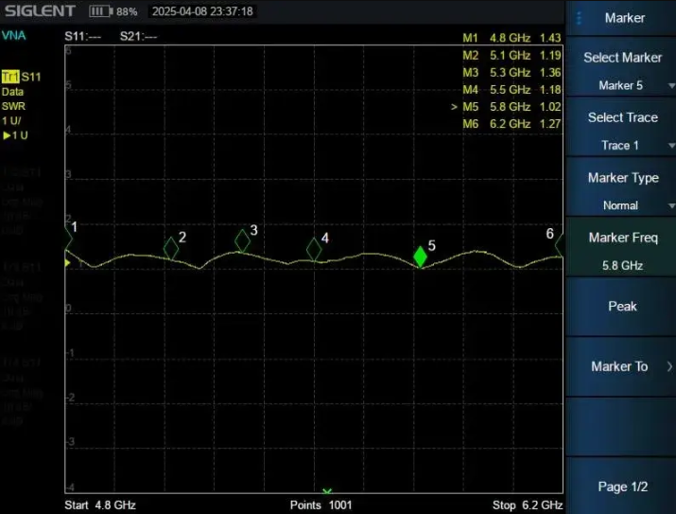Select the Tr1 S11 trace label
The width and height of the screenshot is (676, 514).
pos(22,76)
